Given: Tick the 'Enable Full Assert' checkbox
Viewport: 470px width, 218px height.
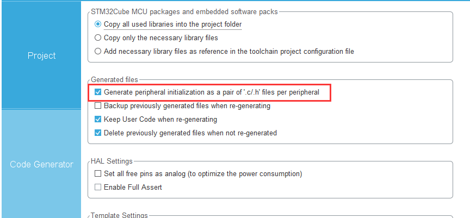Looking at the screenshot, I should click(x=98, y=187).
